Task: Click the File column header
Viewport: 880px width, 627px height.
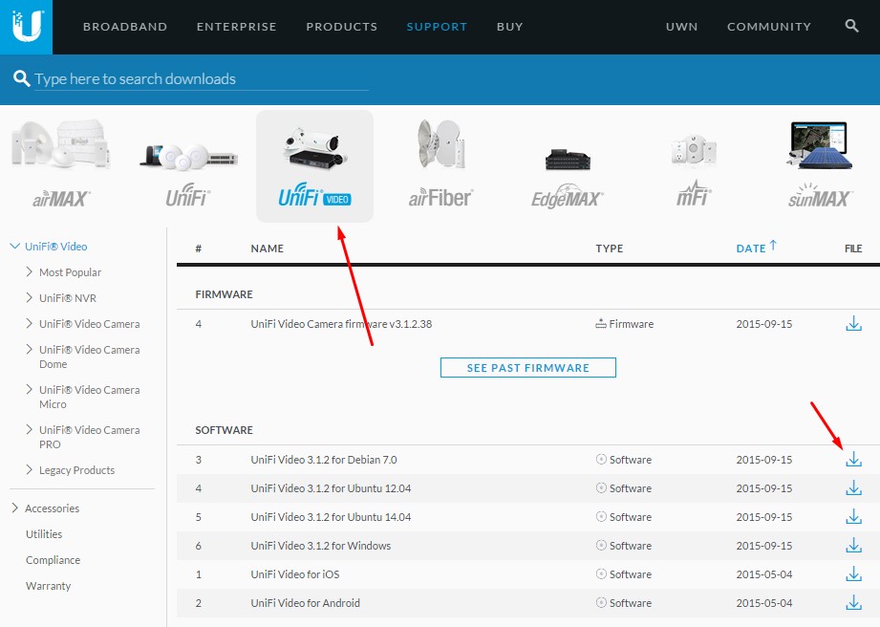Action: click(853, 249)
